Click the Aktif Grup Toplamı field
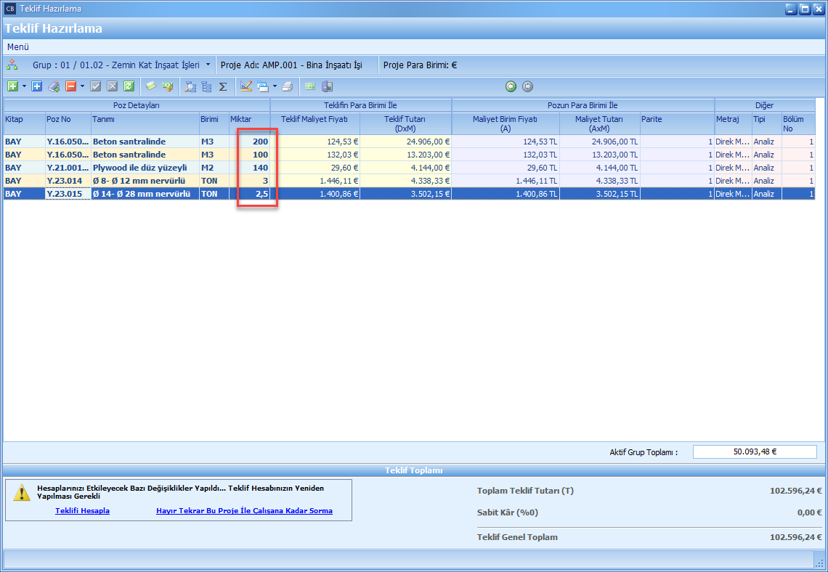 click(755, 452)
